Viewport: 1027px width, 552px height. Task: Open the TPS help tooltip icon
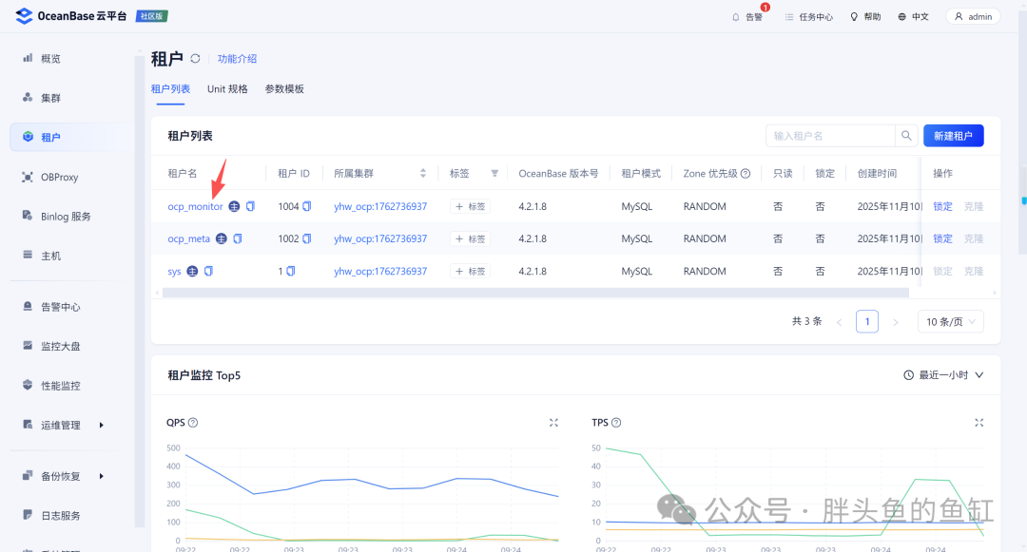[616, 423]
